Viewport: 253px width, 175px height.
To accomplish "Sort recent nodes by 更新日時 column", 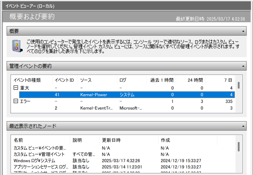I will point(111,140).
